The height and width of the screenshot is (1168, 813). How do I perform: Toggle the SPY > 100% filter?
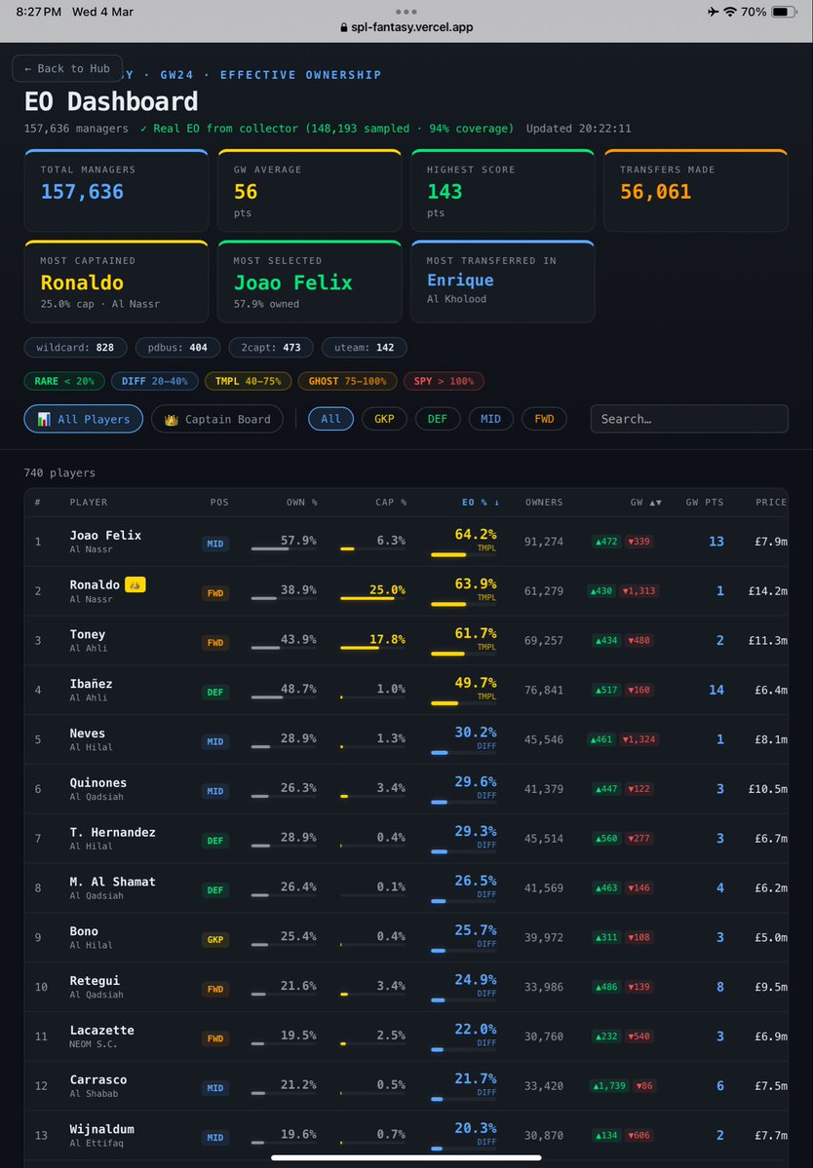[444, 381]
